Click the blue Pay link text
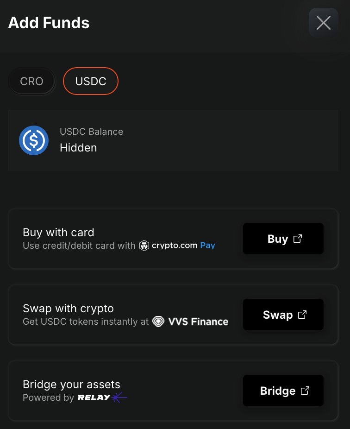The image size is (350, 429). click(x=207, y=246)
